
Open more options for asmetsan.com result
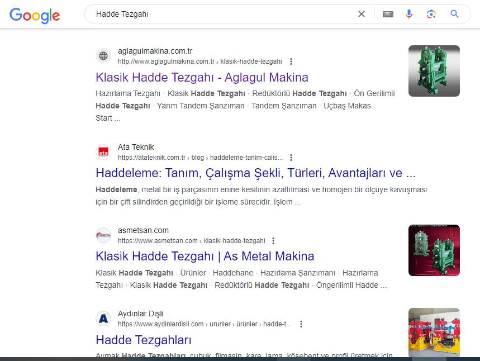pyautogui.click(x=273, y=241)
